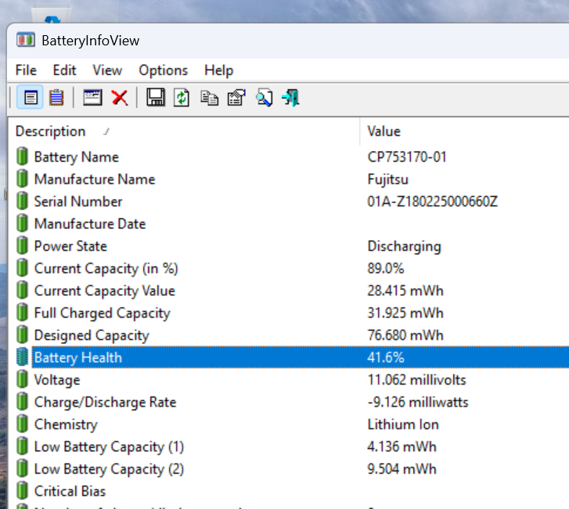The width and height of the screenshot is (569, 509).
Task: Click the highlighted Battery Health label
Action: pos(78,358)
